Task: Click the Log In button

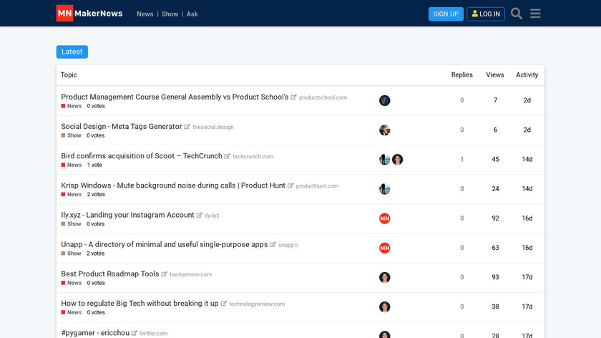Action: coord(486,14)
